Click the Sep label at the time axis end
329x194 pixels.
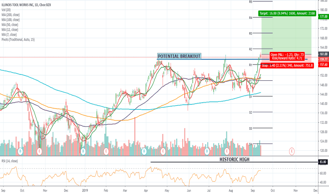point(253,190)
